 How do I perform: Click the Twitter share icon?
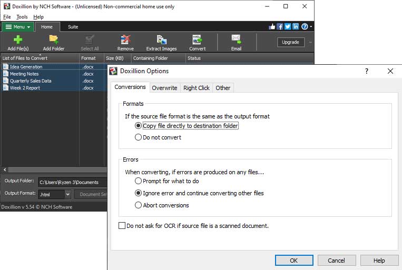(288, 27)
